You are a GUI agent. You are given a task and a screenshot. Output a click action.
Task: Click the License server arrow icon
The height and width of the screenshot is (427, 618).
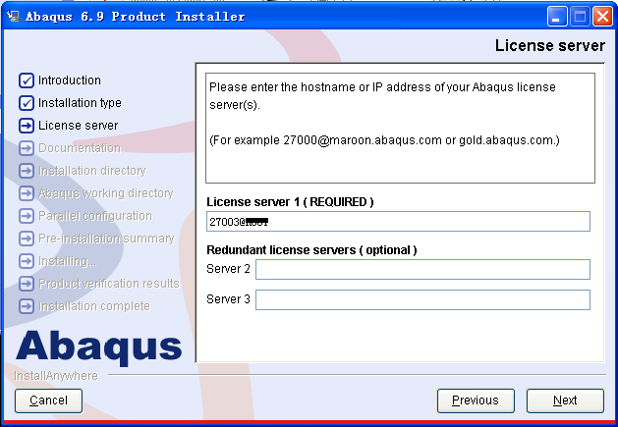point(27,126)
